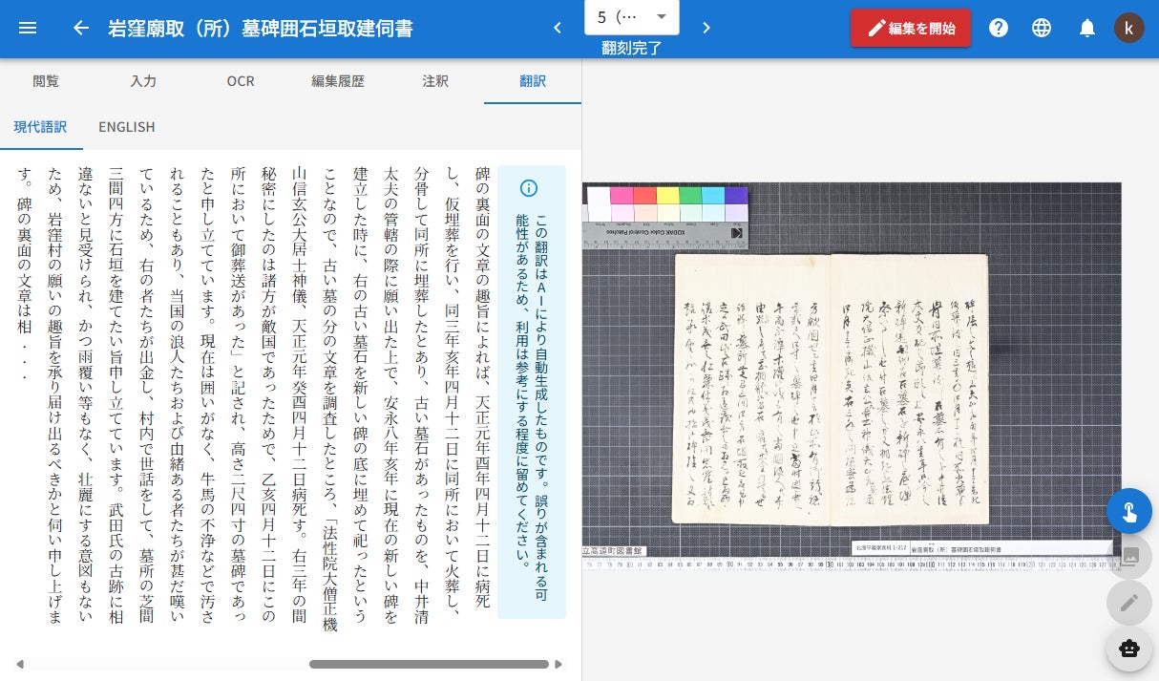The height and width of the screenshot is (681, 1159).
Task: Go to previous page with left chevron
Action: click(x=558, y=28)
